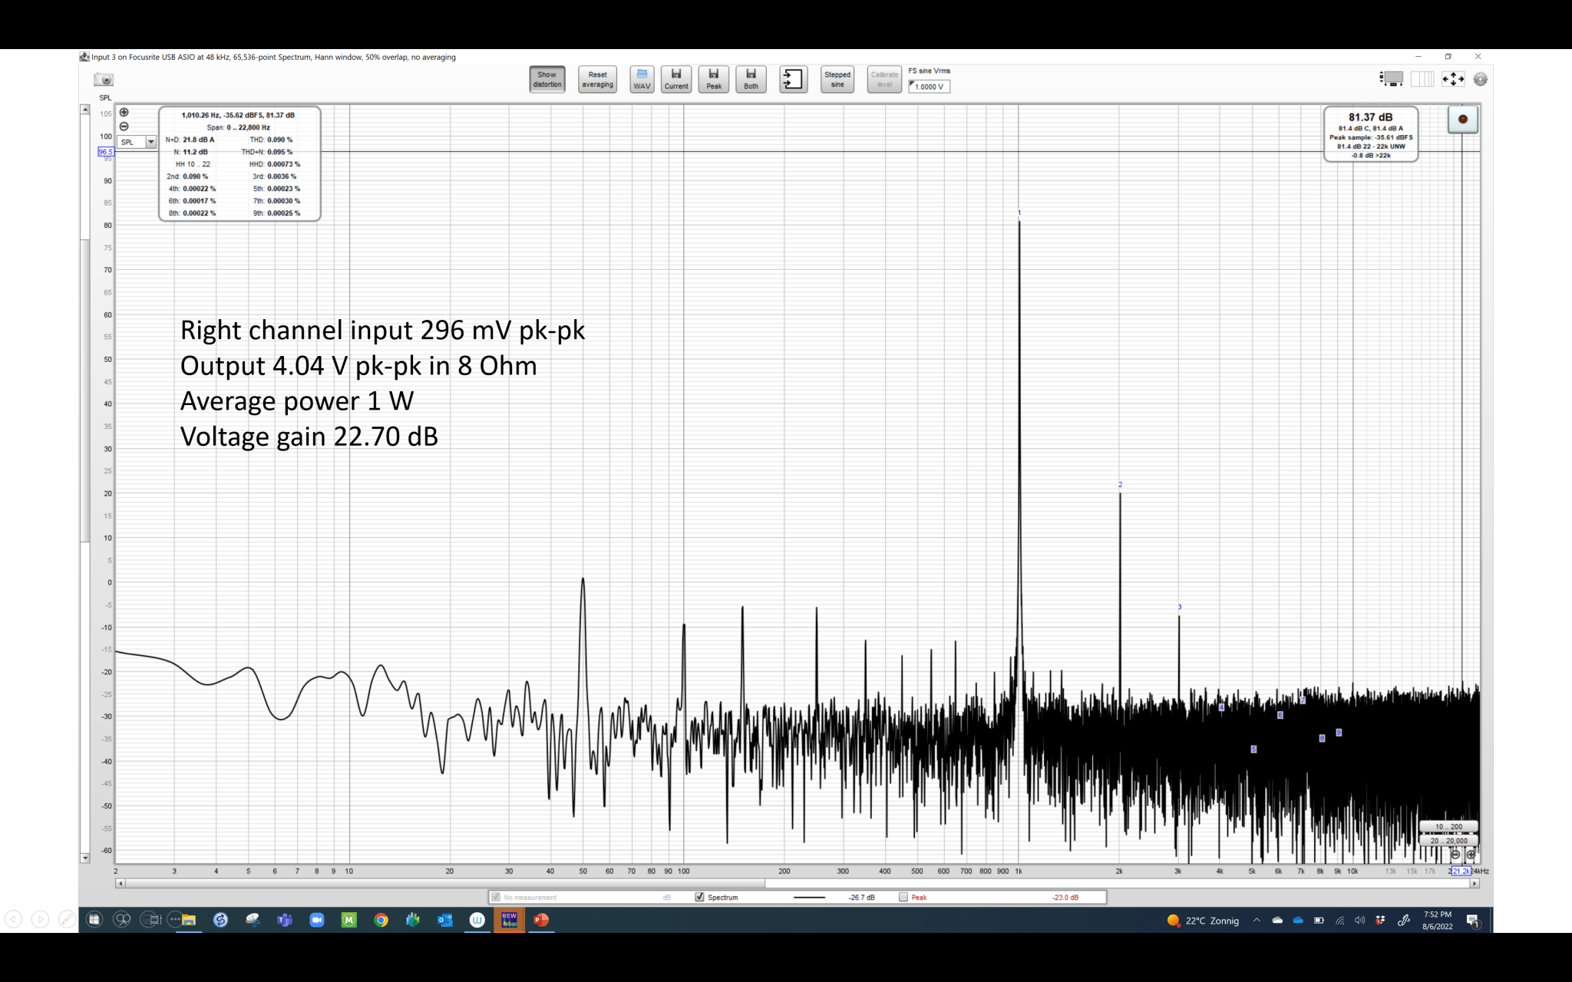Capture the graph with the camera icon
Viewport: 1572px width, 982px height.
pyautogui.click(x=104, y=79)
